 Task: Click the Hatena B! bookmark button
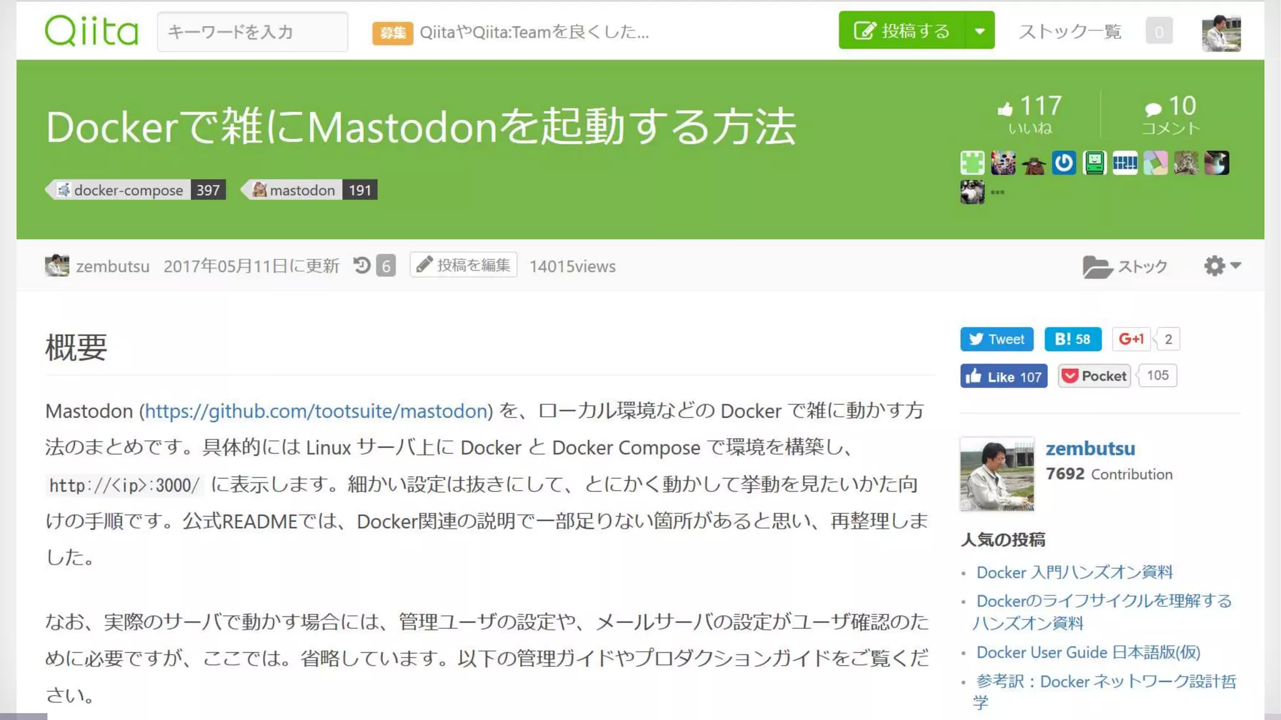tap(1072, 339)
